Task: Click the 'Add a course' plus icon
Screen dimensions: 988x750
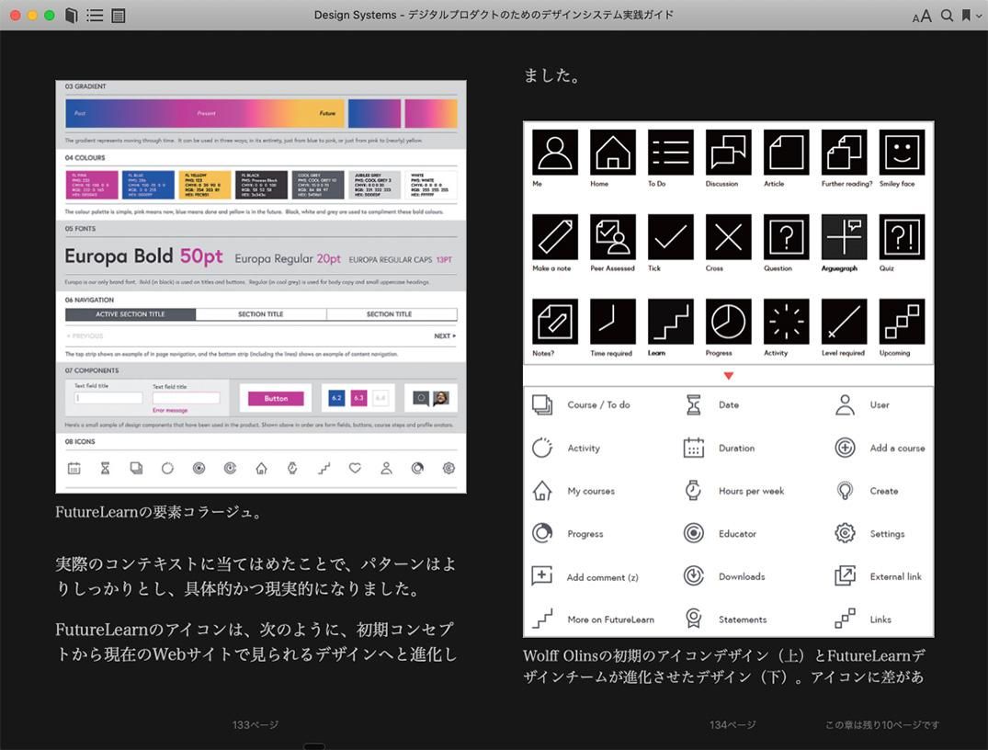Action: (845, 448)
